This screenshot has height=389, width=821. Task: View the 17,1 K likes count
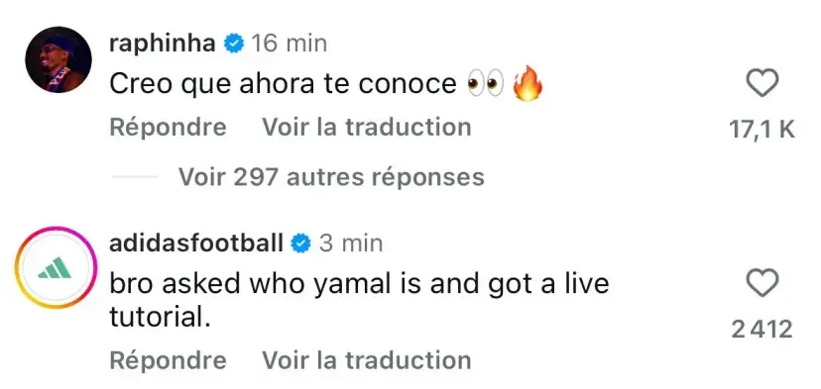click(762, 130)
